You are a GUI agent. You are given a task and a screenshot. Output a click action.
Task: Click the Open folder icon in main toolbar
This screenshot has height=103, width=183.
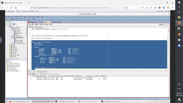point(9,19)
